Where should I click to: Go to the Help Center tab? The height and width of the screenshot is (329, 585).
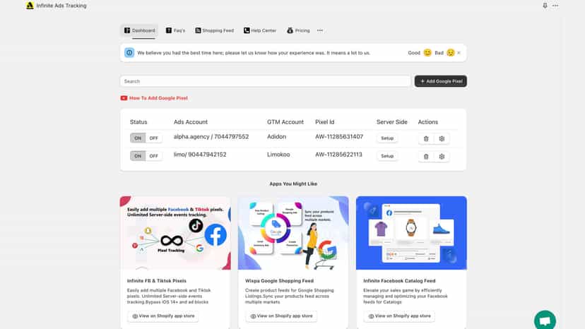tap(260, 30)
